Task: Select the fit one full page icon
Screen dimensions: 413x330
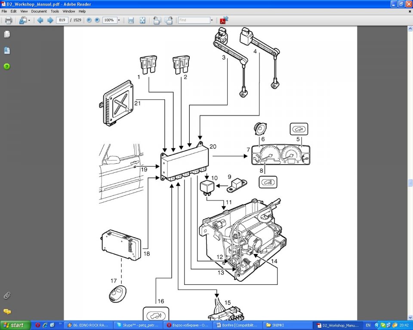Action: pyautogui.click(x=142, y=20)
